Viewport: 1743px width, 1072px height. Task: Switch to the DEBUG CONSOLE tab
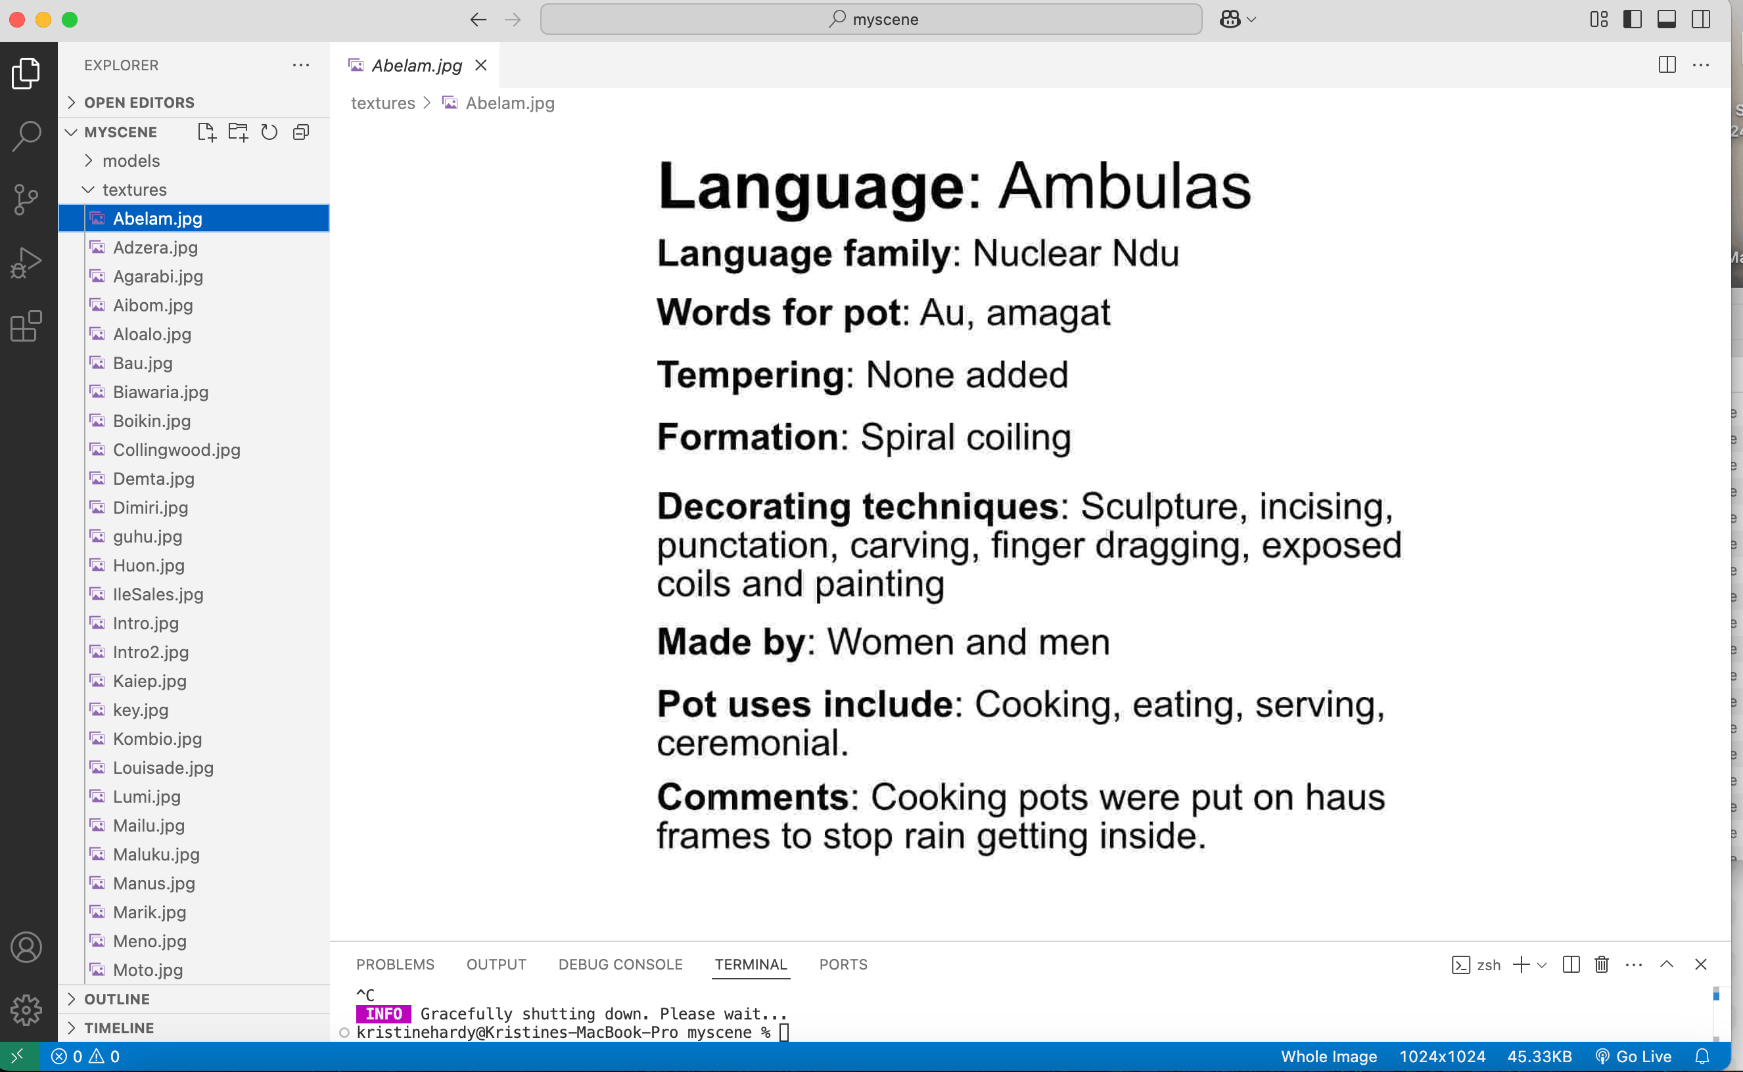620,964
